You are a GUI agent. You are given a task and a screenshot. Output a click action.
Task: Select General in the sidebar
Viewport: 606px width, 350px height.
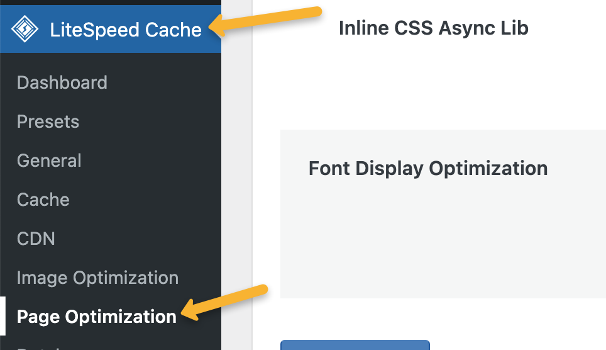(x=49, y=161)
